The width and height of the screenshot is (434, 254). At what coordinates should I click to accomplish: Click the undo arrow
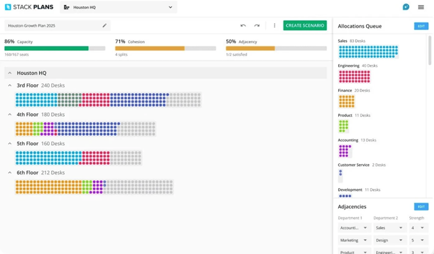tap(243, 25)
